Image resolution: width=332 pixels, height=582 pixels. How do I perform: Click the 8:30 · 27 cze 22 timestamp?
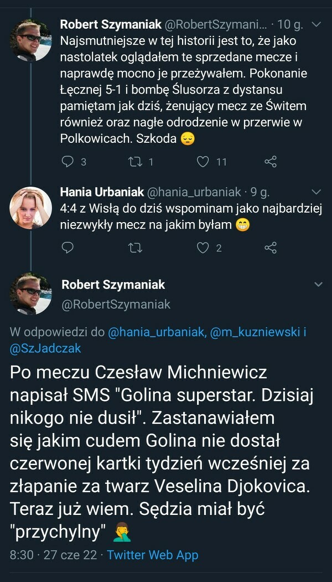pyautogui.click(x=53, y=555)
